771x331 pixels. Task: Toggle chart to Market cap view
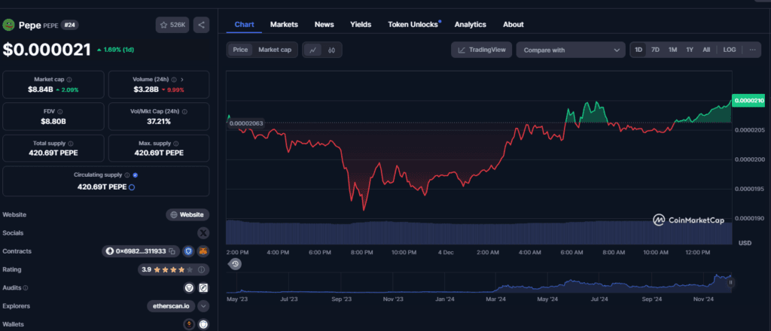tap(275, 50)
